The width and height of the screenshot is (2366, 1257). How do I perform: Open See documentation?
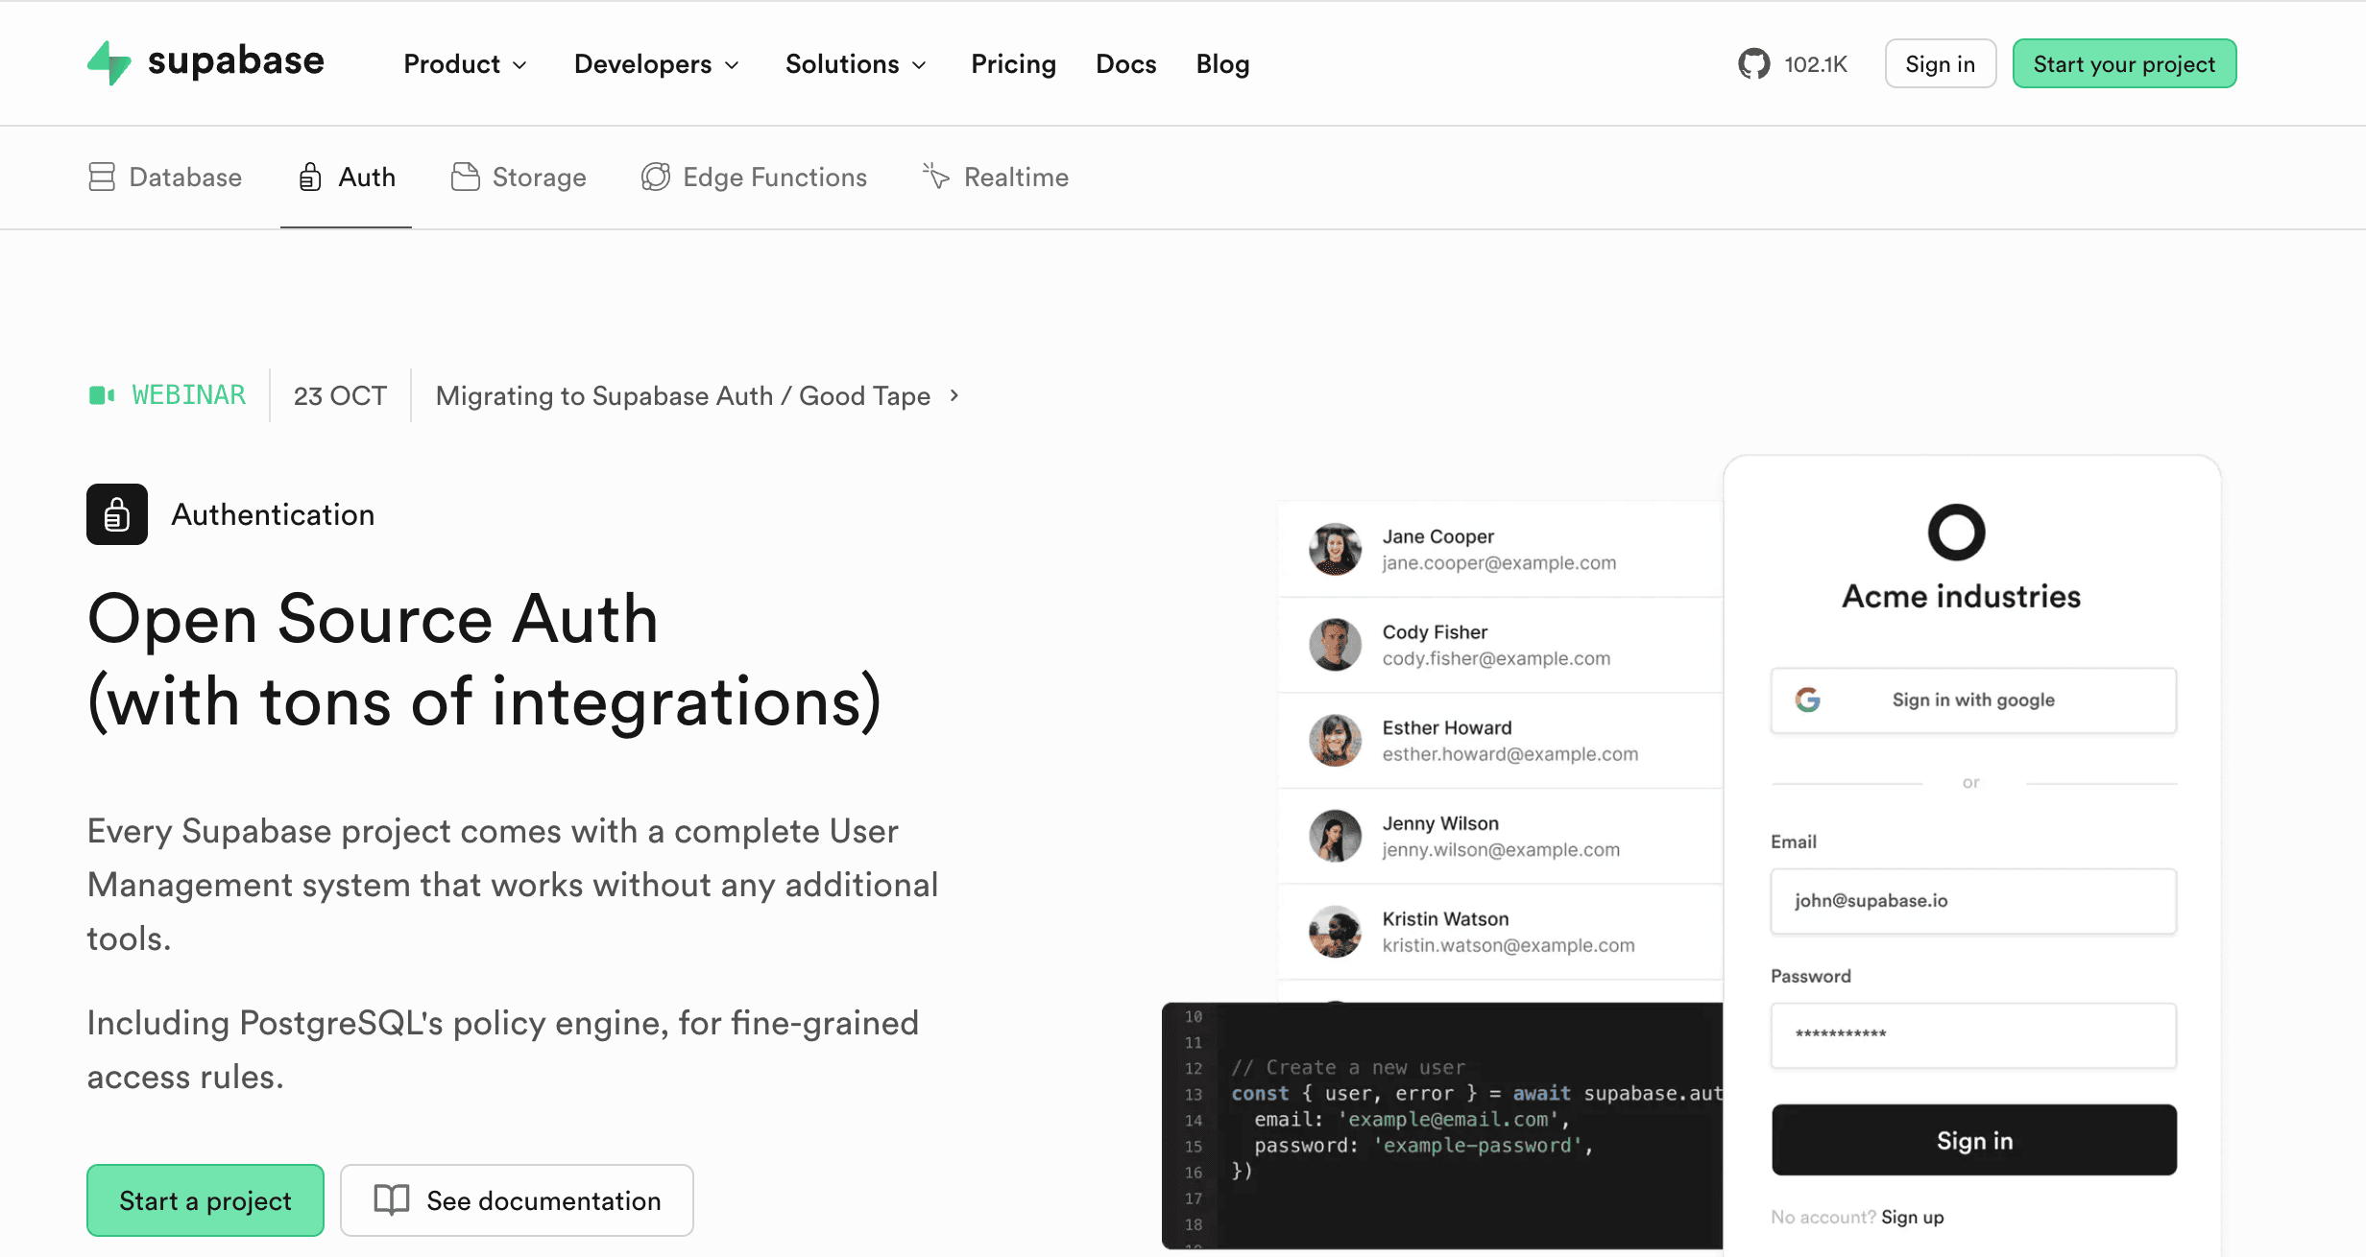pyautogui.click(x=517, y=1199)
